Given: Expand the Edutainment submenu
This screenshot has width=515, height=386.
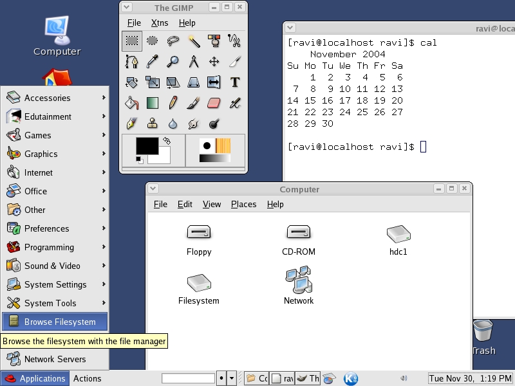Looking at the screenshot, I should (55, 116).
